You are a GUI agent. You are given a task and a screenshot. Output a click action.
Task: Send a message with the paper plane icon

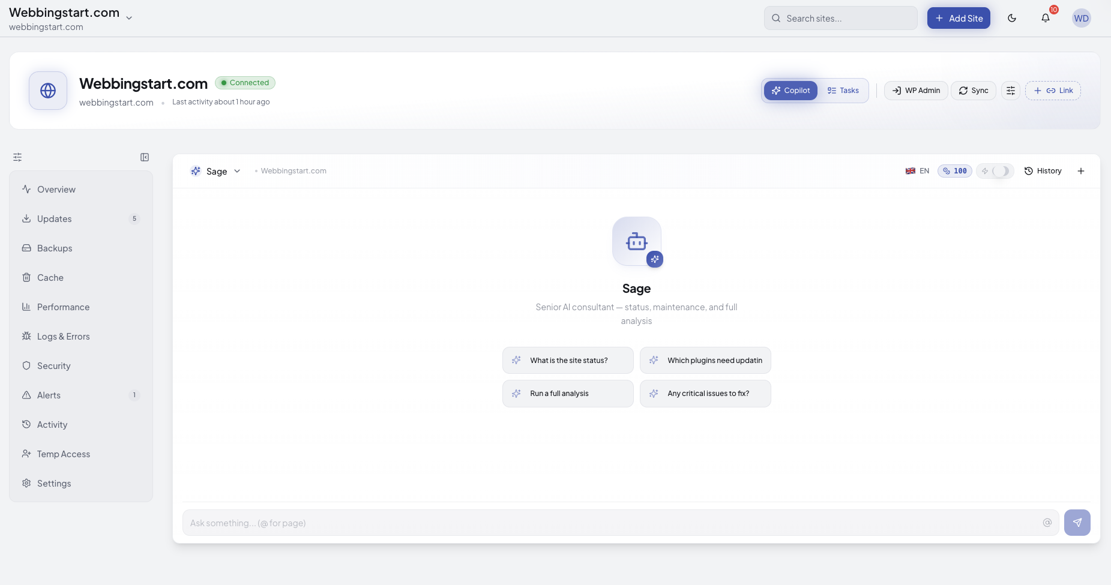tap(1078, 523)
